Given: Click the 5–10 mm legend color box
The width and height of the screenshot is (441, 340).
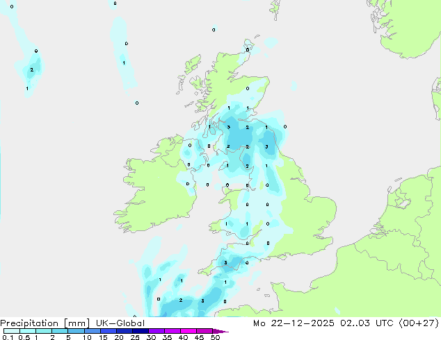Looking at the screenshot, I should (76, 331).
